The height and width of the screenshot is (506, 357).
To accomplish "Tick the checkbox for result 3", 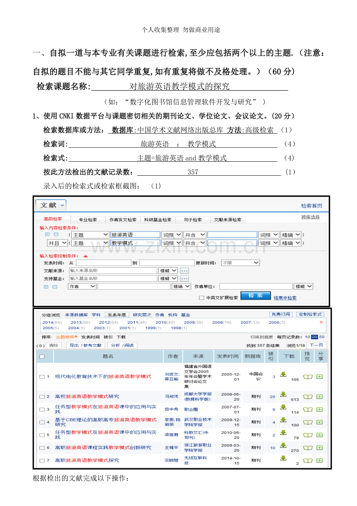I will point(42,409).
